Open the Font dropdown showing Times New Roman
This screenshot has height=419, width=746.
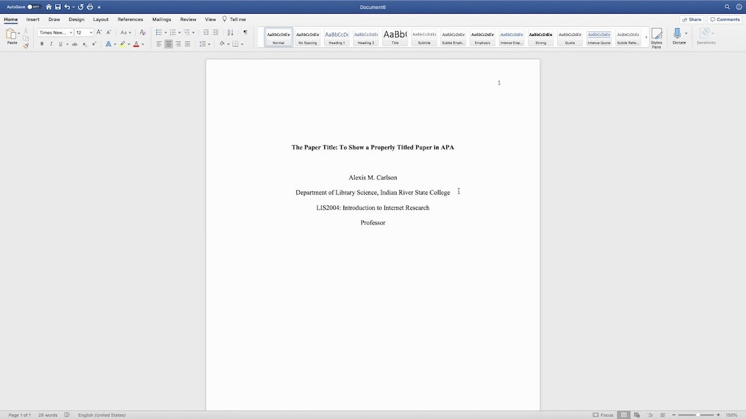pos(55,32)
